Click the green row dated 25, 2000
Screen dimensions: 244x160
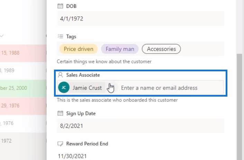click(23, 88)
